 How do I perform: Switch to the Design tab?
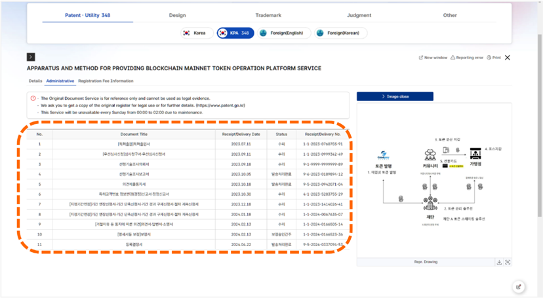click(x=177, y=15)
